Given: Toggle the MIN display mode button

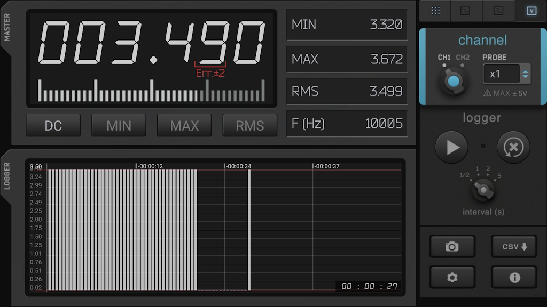Looking at the screenshot, I should tap(119, 126).
